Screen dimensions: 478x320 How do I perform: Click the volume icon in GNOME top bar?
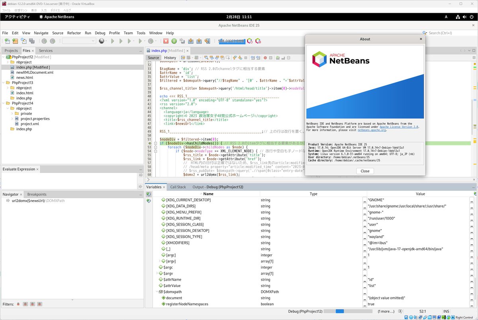tap(465, 17)
